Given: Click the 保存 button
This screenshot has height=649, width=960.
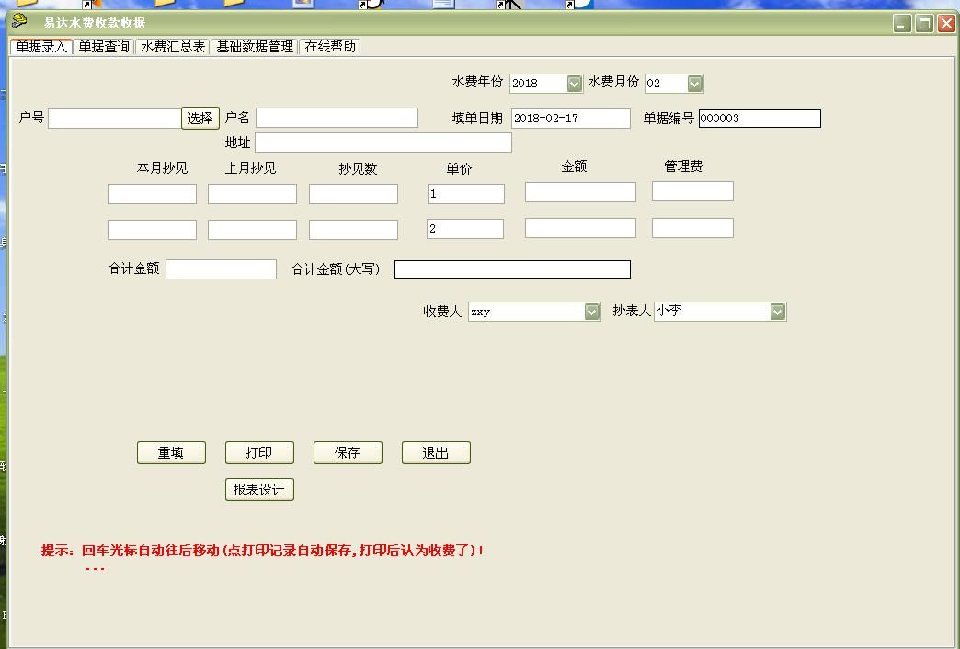Looking at the screenshot, I should [348, 453].
